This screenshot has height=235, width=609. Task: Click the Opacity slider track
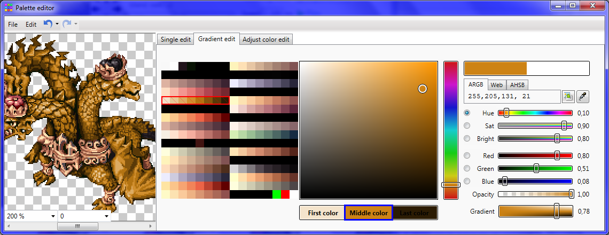tap(535, 194)
